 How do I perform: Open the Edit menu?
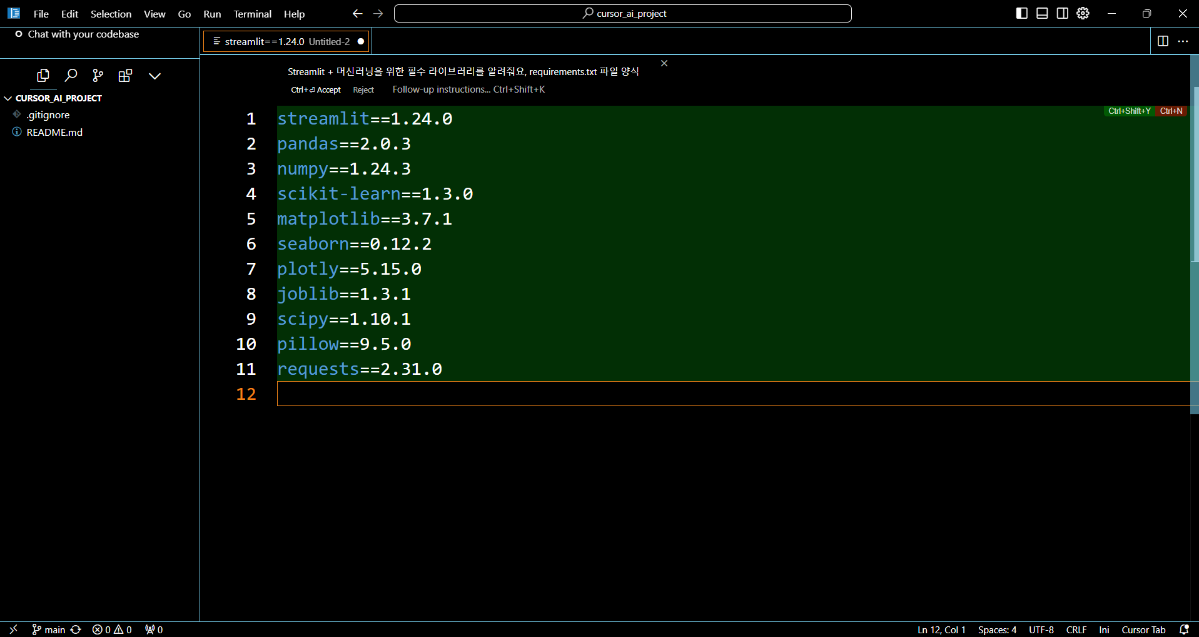pyautogui.click(x=69, y=14)
